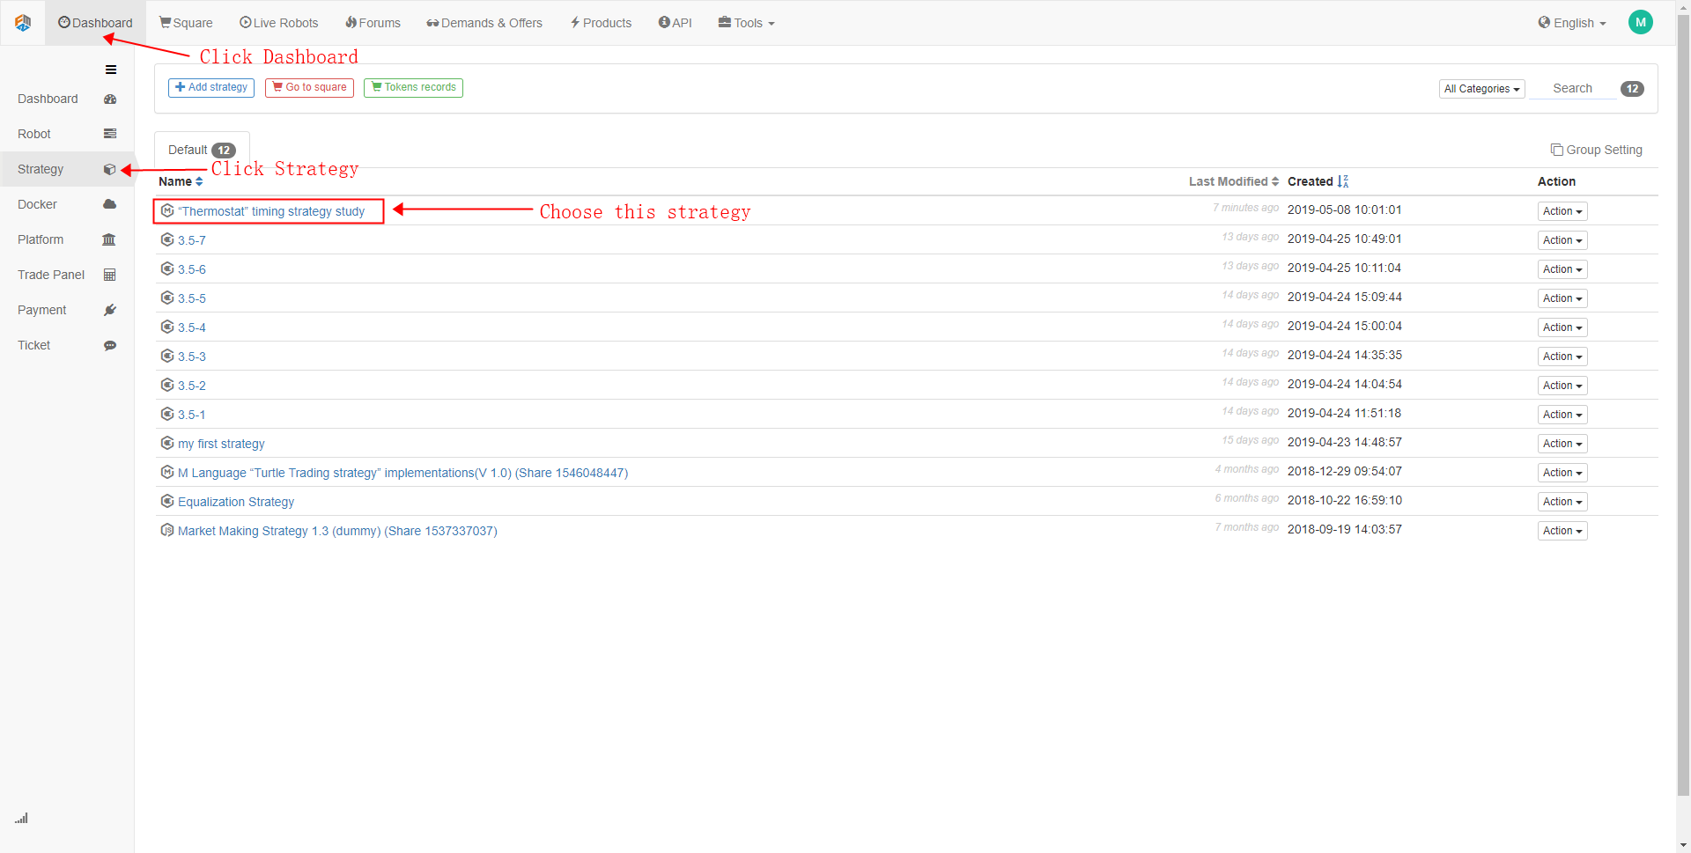Click the Group Setting link
Screen dimensions: 1691x853
(1597, 150)
